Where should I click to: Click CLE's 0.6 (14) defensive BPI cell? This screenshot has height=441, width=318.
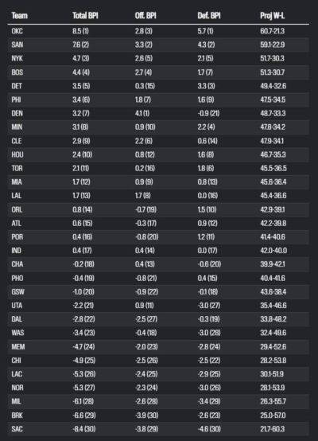207,141
